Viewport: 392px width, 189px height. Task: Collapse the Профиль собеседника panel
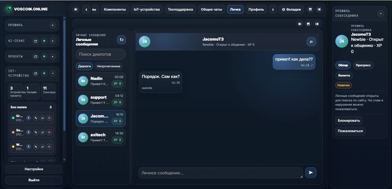tap(381, 13)
